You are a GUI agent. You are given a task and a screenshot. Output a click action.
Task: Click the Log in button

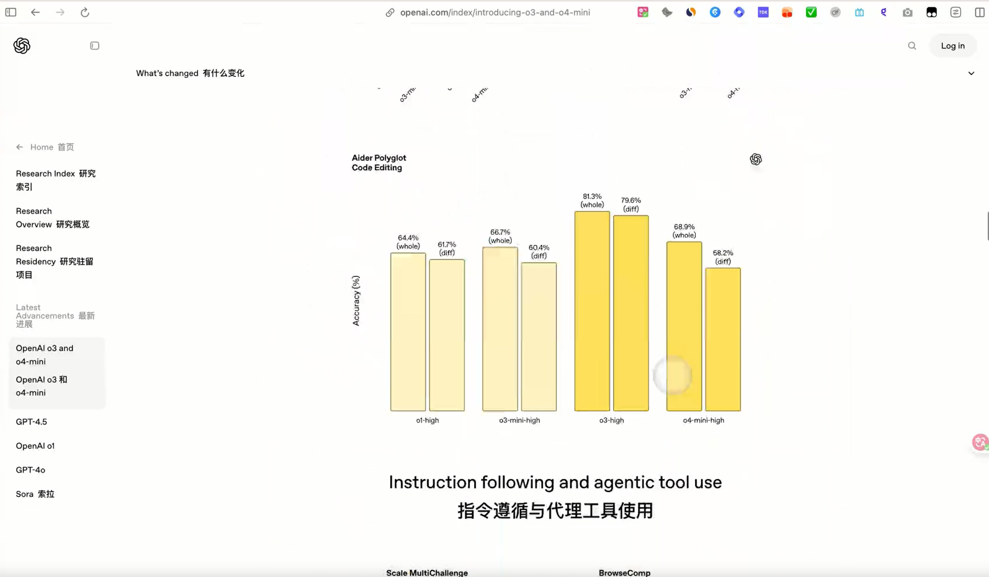pos(953,46)
